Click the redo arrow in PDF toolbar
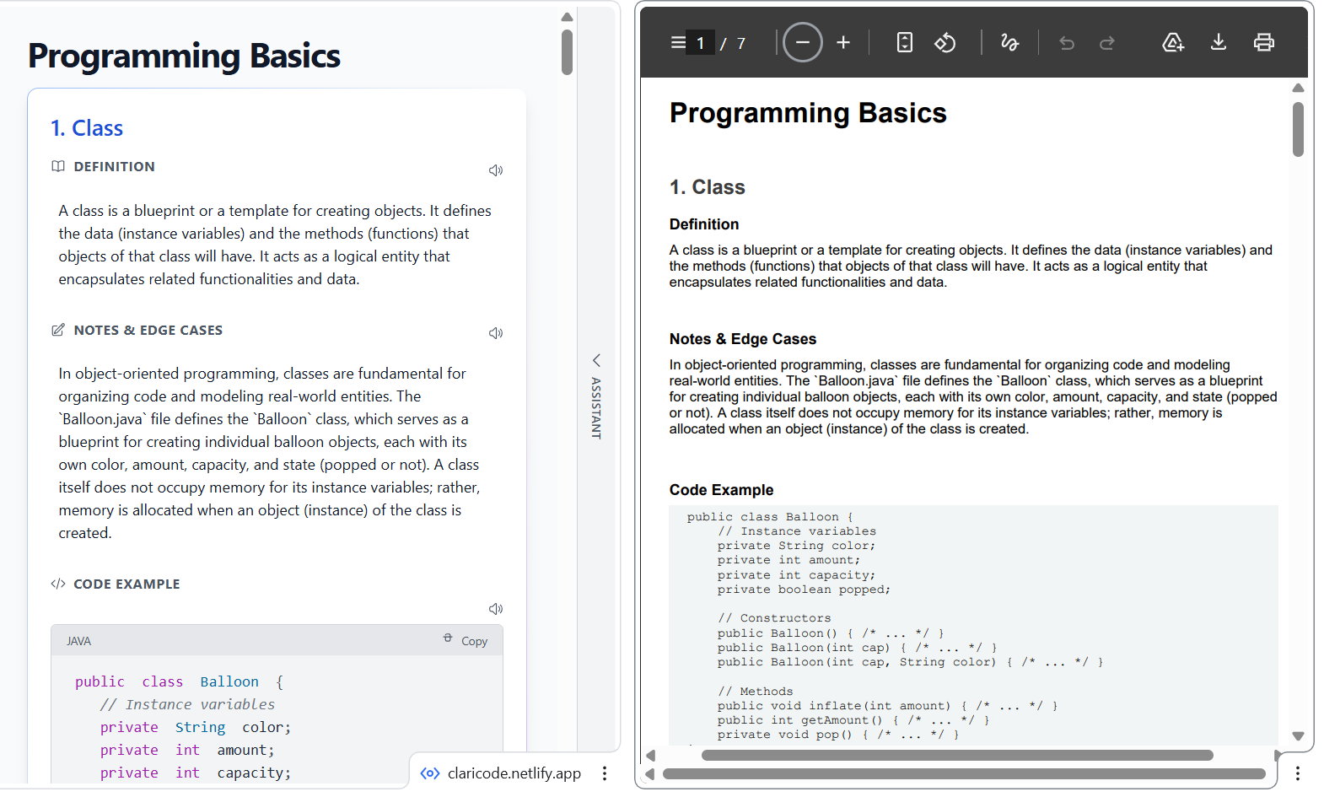 [x=1107, y=42]
